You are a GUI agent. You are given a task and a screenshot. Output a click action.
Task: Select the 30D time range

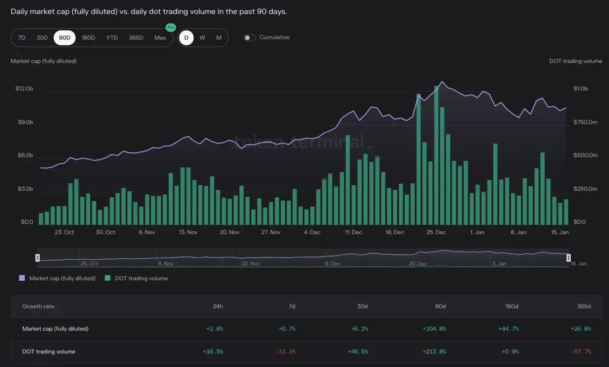(x=42, y=38)
